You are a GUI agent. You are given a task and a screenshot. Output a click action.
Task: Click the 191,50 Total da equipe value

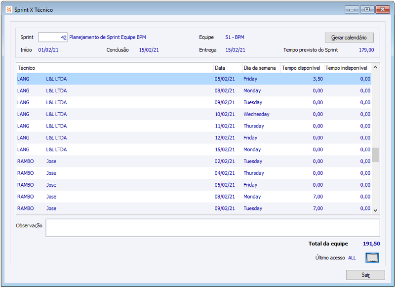371,244
